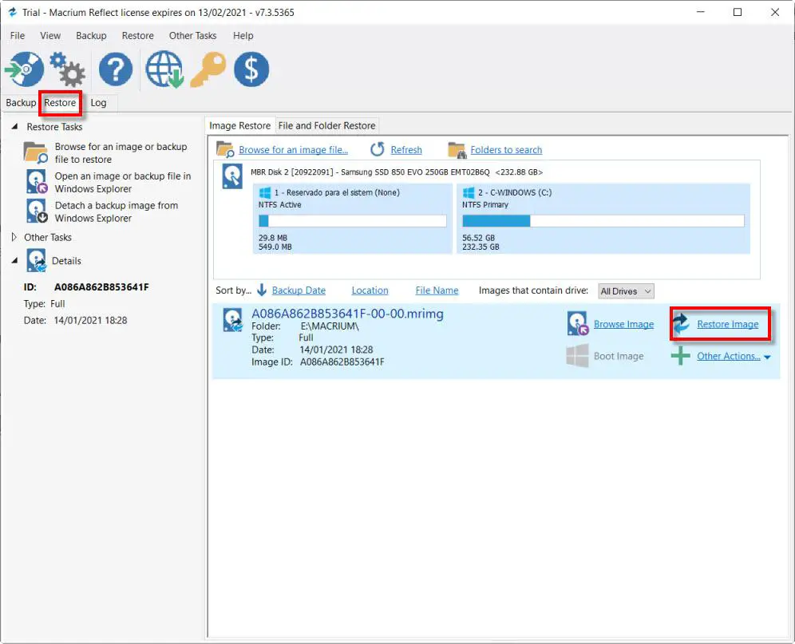The width and height of the screenshot is (795, 644).
Task: Click Browse for an image or backup file to restore
Action: 121,152
